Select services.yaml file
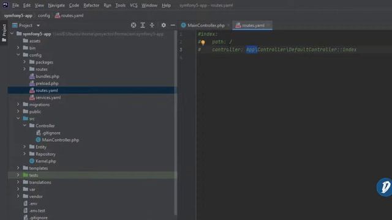392x220 pixels. (45, 98)
